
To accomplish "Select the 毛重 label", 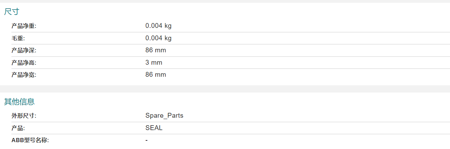I will tap(18, 38).
